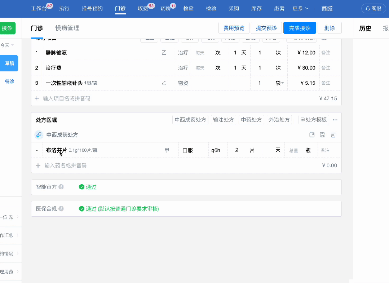Click the plus icon before 输入药名或拼音码

(38, 165)
